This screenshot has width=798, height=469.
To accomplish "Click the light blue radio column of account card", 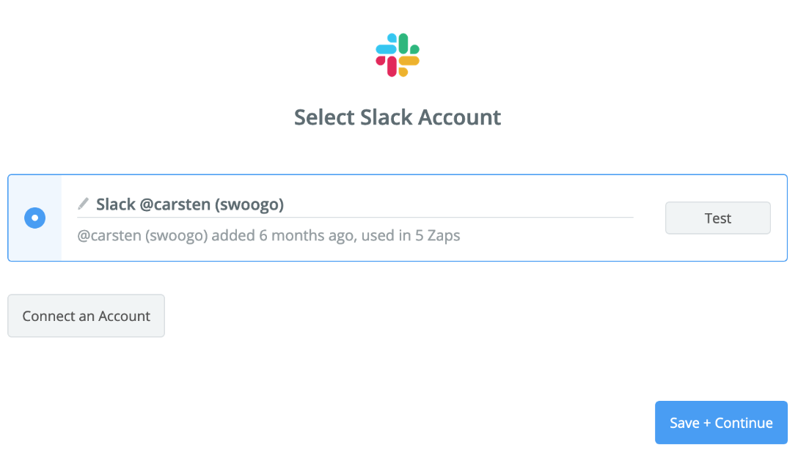I will tap(35, 218).
